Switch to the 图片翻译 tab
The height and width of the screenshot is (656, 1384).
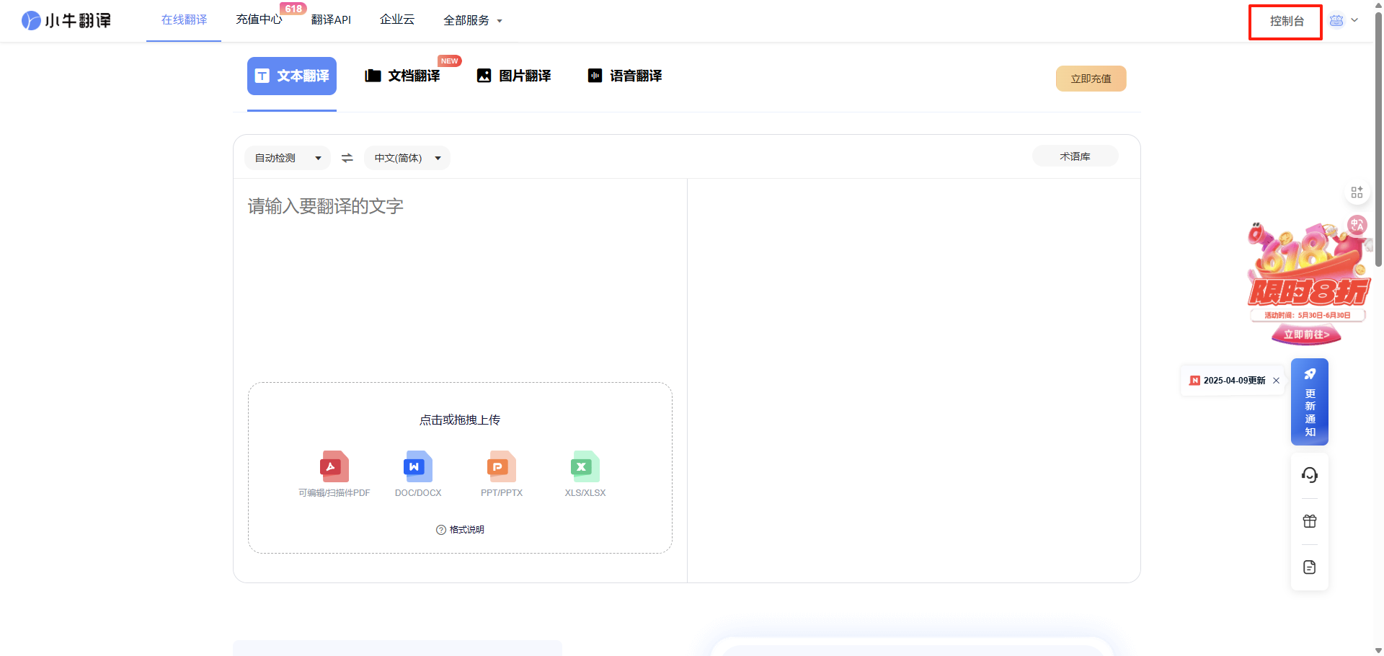click(x=514, y=76)
